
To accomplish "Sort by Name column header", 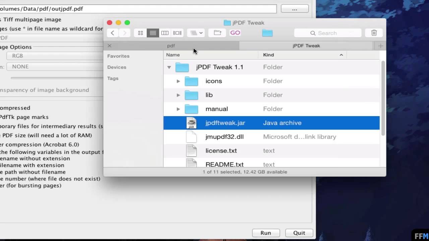I will click(x=211, y=55).
